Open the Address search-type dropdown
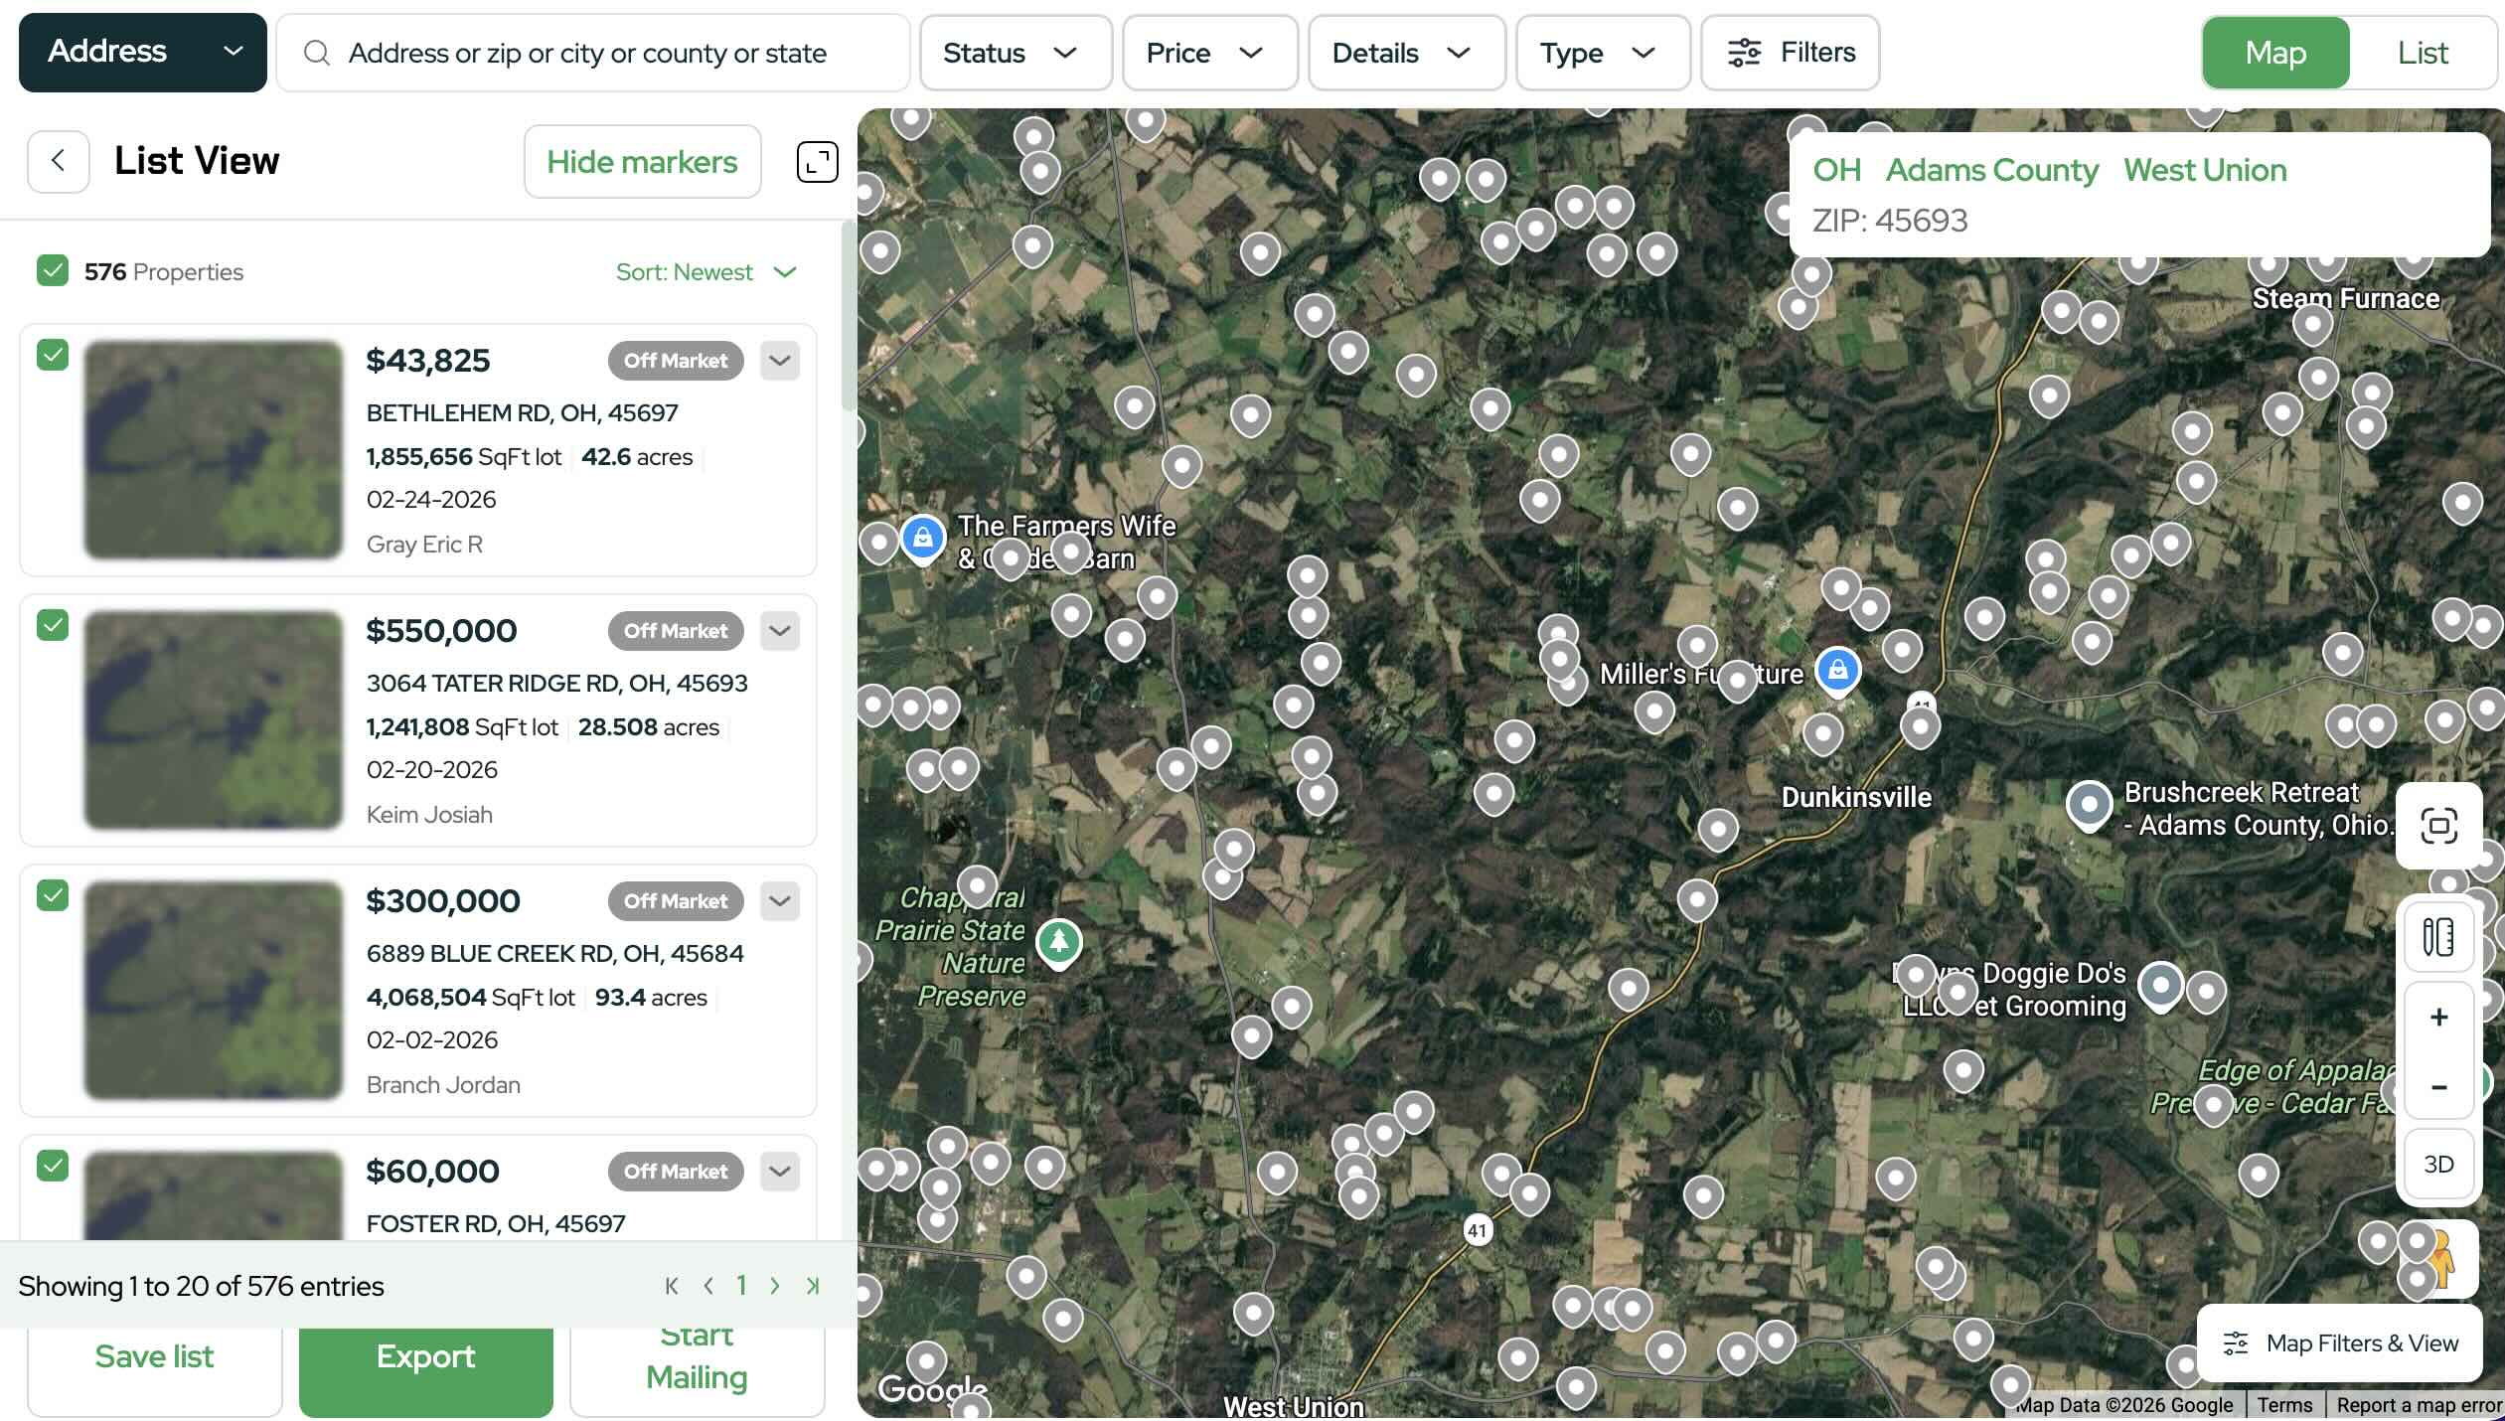The image size is (2505, 1421). point(143,52)
